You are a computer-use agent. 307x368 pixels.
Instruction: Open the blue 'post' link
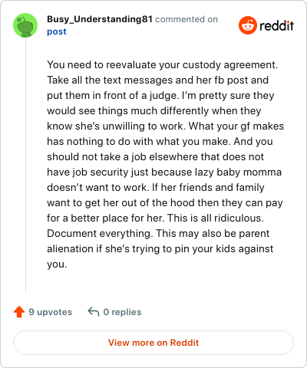click(x=57, y=31)
